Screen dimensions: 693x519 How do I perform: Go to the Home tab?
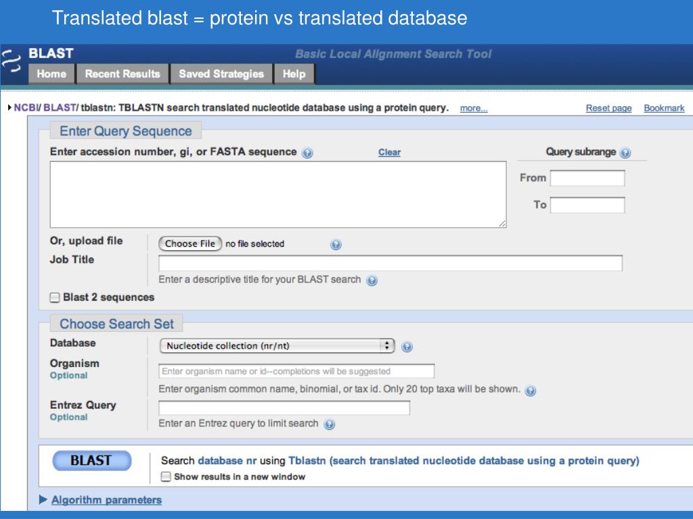pyautogui.click(x=51, y=74)
